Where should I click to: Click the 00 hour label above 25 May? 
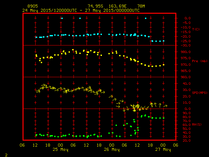[x=60, y=145]
